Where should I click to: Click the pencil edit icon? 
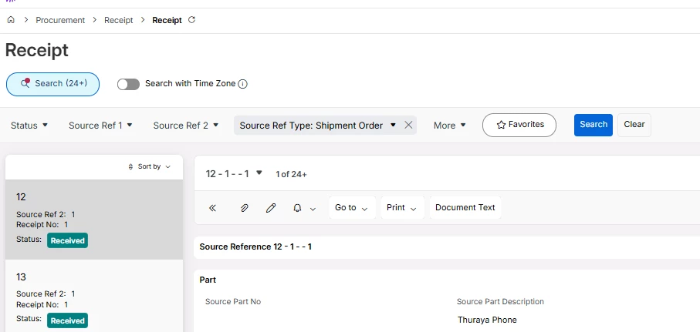pos(271,208)
